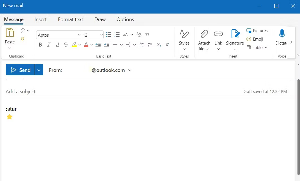Viewport: 300px width, 181px height.
Task: Set right-to-left text direction
Action: pos(150,45)
